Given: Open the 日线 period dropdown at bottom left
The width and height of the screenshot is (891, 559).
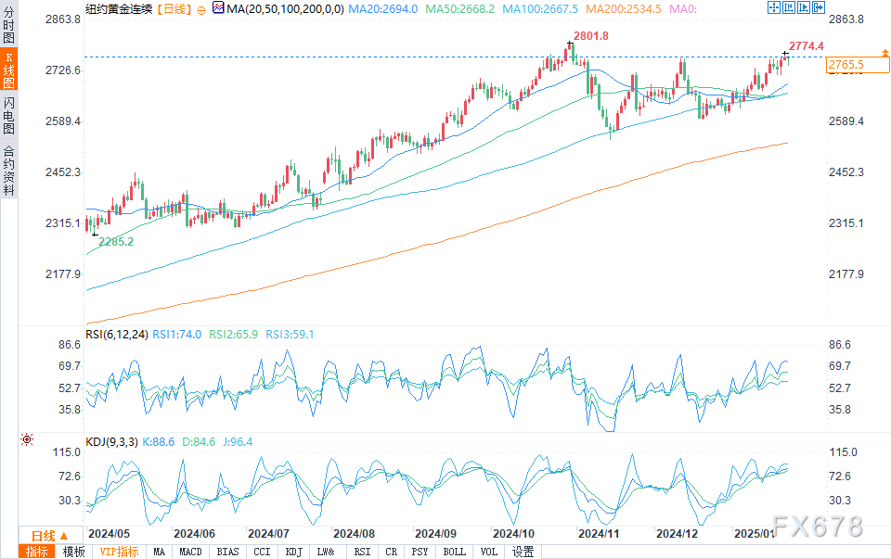Looking at the screenshot, I should pos(48,536).
